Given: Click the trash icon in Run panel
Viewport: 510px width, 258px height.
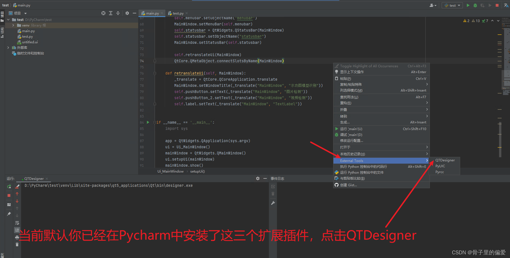Looking at the screenshot, I should point(17,245).
